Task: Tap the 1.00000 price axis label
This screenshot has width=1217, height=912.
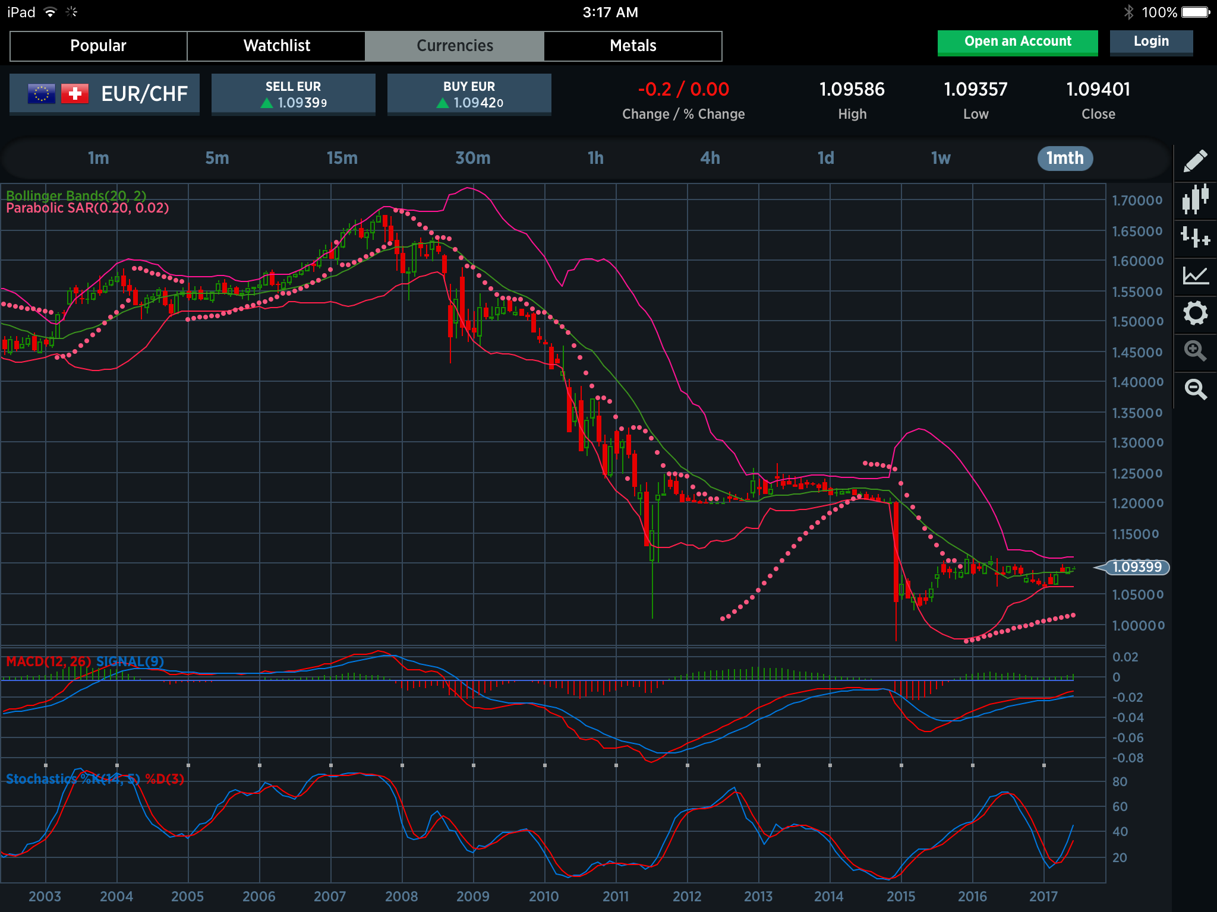Action: (x=1137, y=625)
